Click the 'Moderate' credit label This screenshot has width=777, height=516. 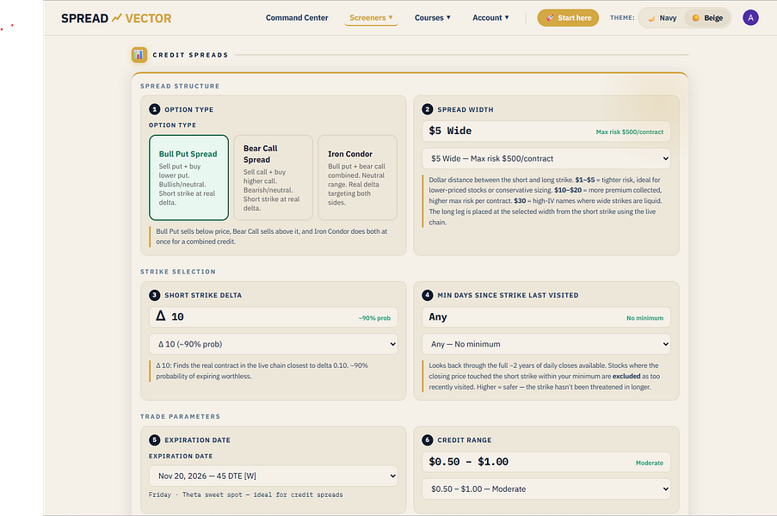click(649, 463)
